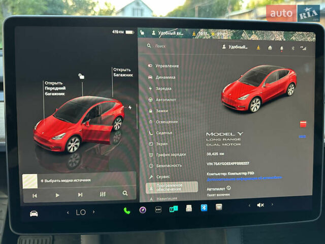Image resolution: width=325 pixels, height=244 pixels.
Task: Open the purple dashcam camera app
Action: 143,210
